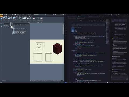The width and height of the screenshot is (129, 97).
Task: Click the rightmost light-gray ribbon icon in SolidWorks
Action: click(41, 19)
